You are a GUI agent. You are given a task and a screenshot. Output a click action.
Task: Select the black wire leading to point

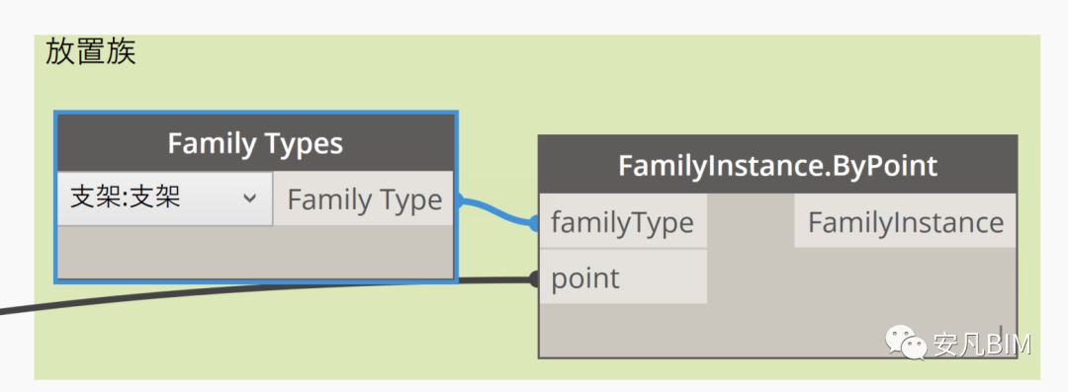pyautogui.click(x=266, y=290)
